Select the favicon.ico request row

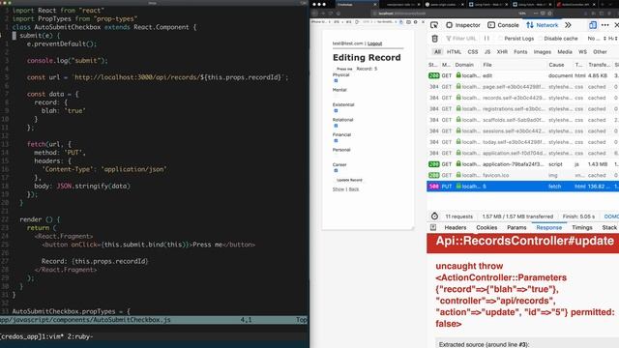pos(522,175)
